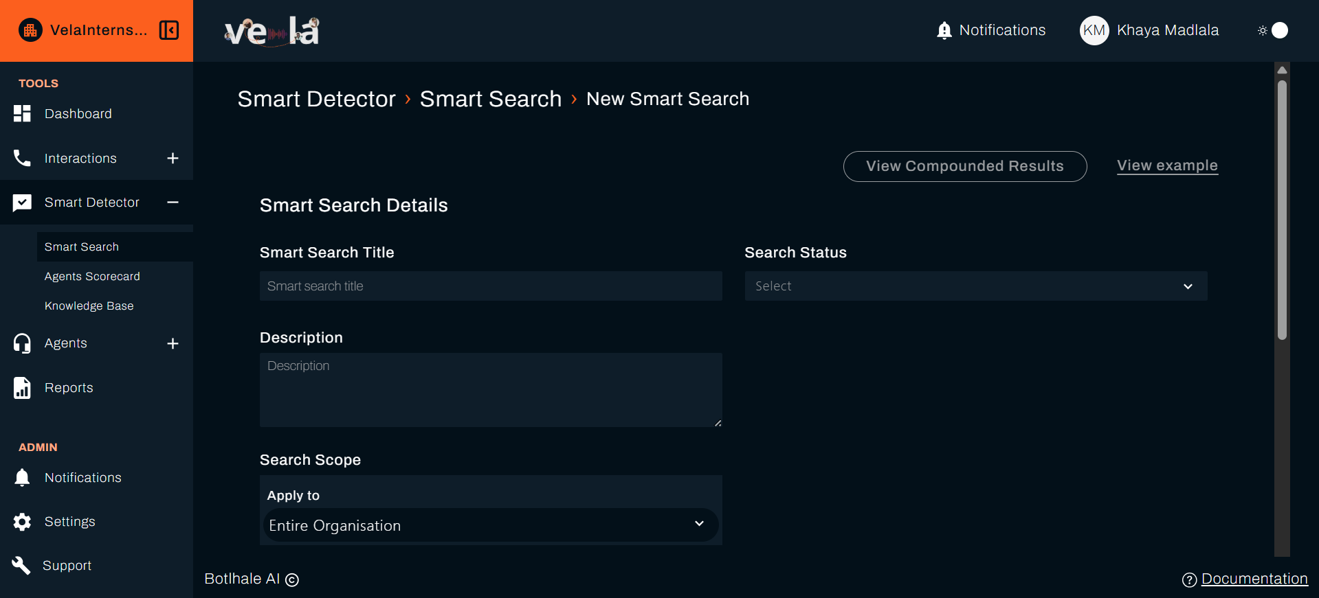Collapse the sidebar using the panel icon
The image size is (1319, 598).
pos(169,30)
